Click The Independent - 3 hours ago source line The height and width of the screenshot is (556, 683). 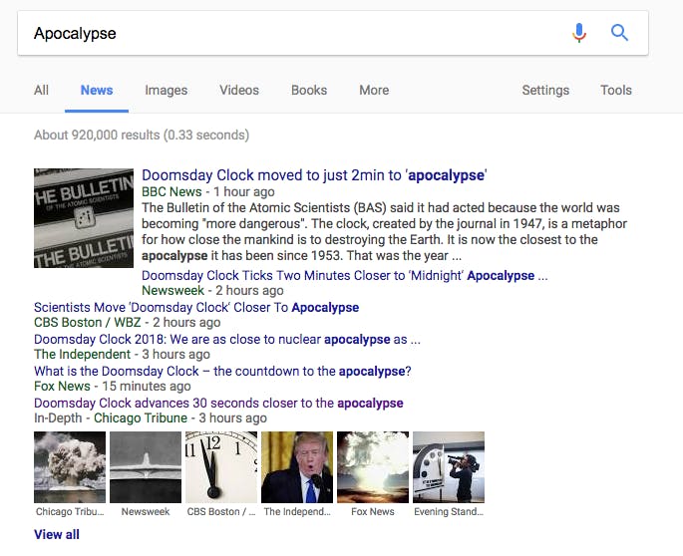point(122,354)
